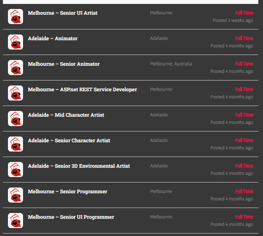
Task: Click the company logo next to Adelaide Animator
Action: (x=15, y=42)
